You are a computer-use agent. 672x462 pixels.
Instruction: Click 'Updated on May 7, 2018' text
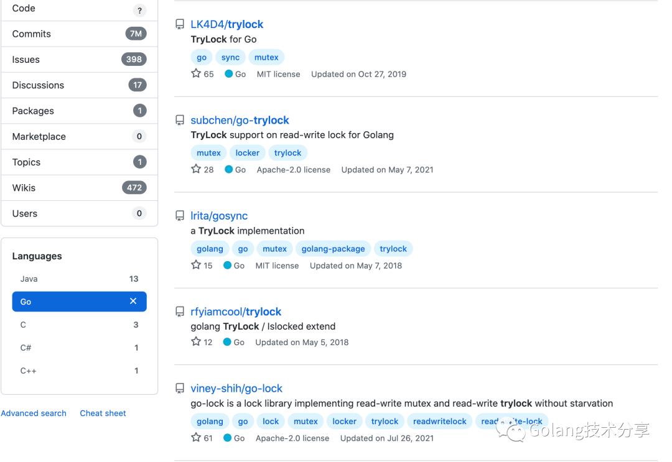(x=356, y=266)
